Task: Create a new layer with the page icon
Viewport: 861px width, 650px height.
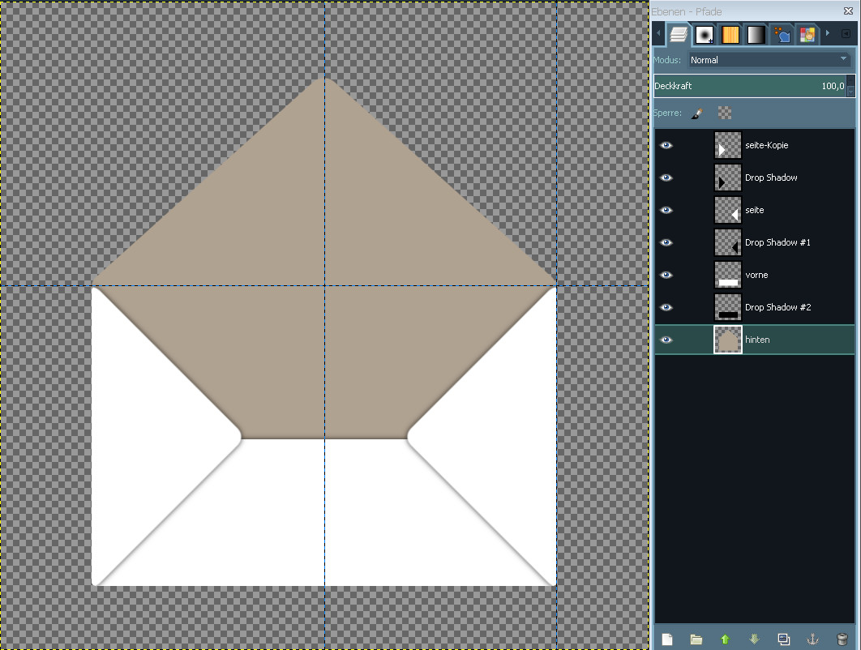Action: pos(667,639)
